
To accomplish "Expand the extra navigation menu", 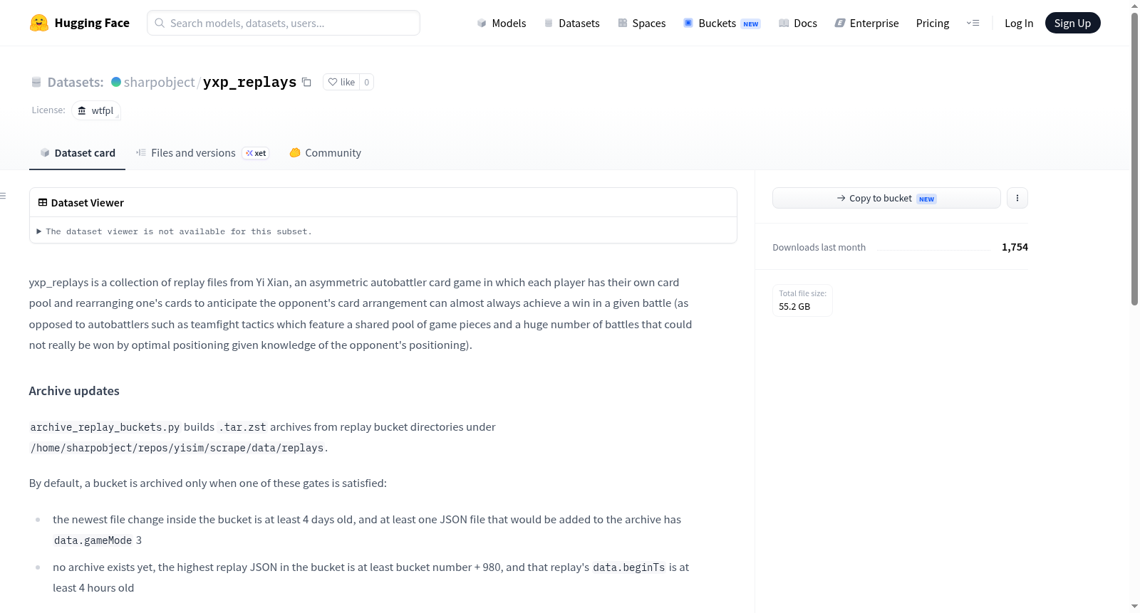I will [973, 23].
